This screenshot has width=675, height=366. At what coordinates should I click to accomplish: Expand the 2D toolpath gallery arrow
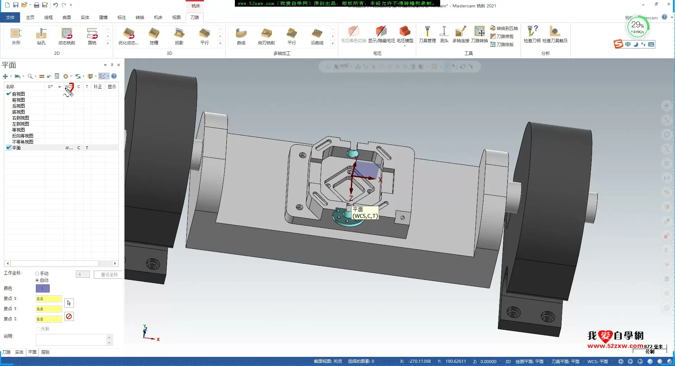[108, 44]
